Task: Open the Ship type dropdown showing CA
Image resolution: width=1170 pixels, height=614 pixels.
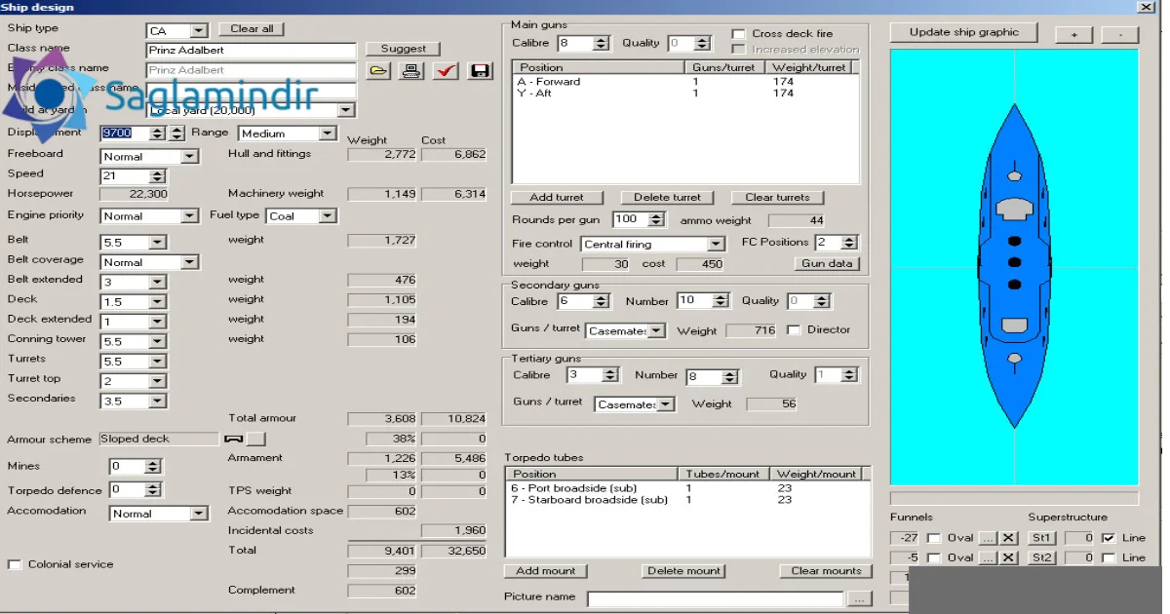Action: (199, 31)
